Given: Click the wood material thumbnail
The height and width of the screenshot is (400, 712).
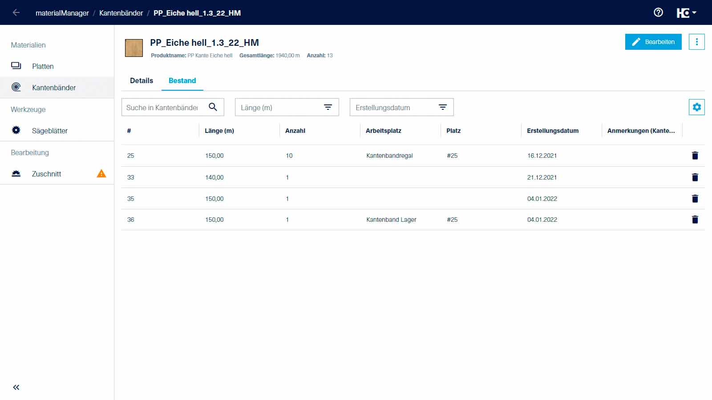Looking at the screenshot, I should [134, 48].
